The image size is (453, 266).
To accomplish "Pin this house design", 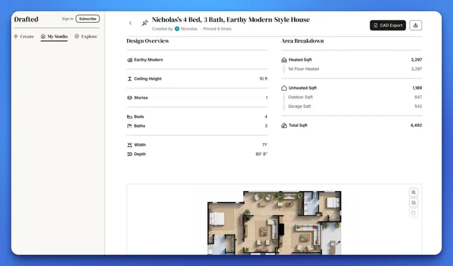I will click(145, 23).
